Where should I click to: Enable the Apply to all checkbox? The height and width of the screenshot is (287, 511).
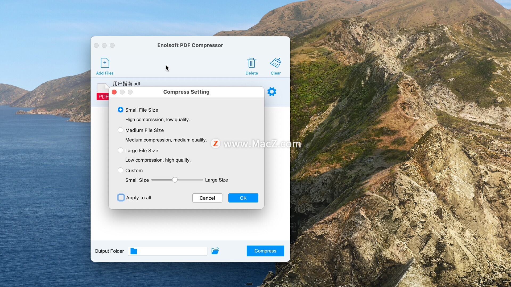tap(121, 197)
